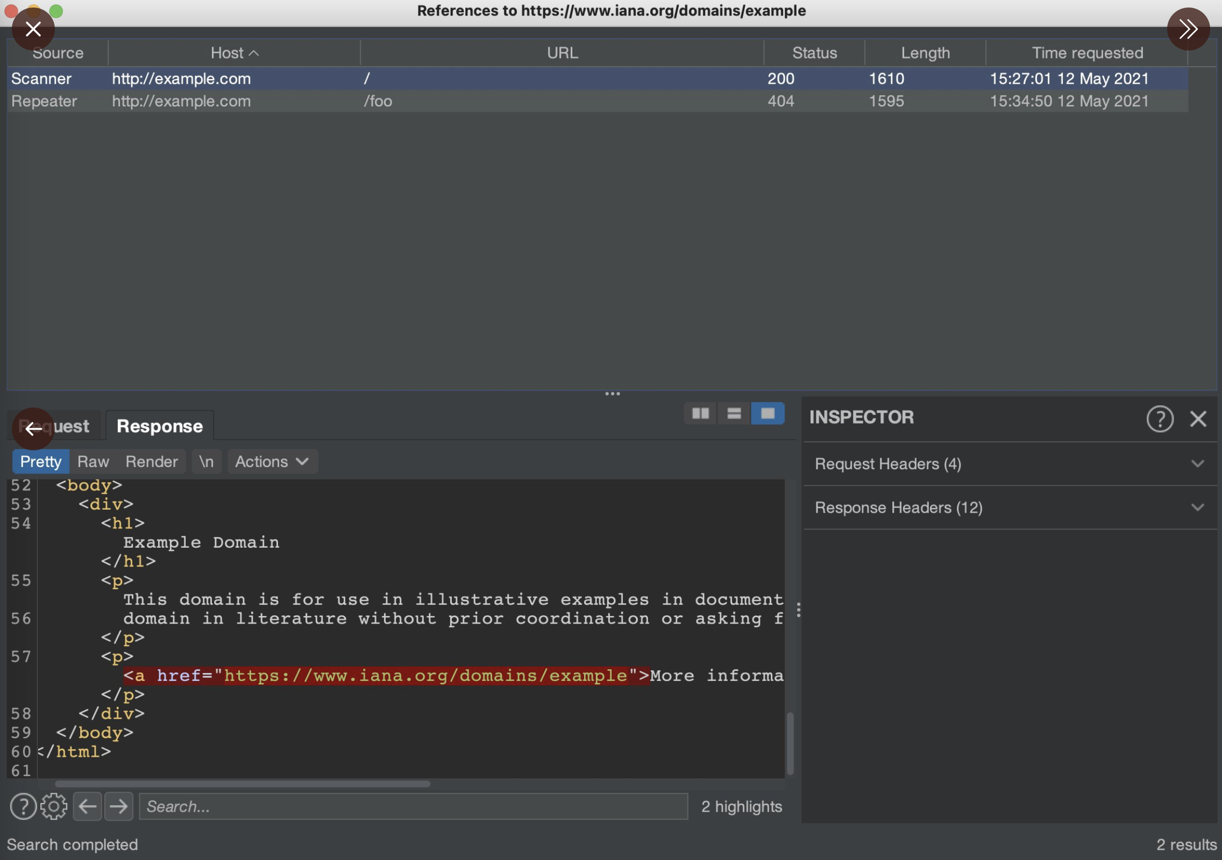This screenshot has width=1222, height=860.
Task: Open search help question icon
Action: tap(23, 806)
